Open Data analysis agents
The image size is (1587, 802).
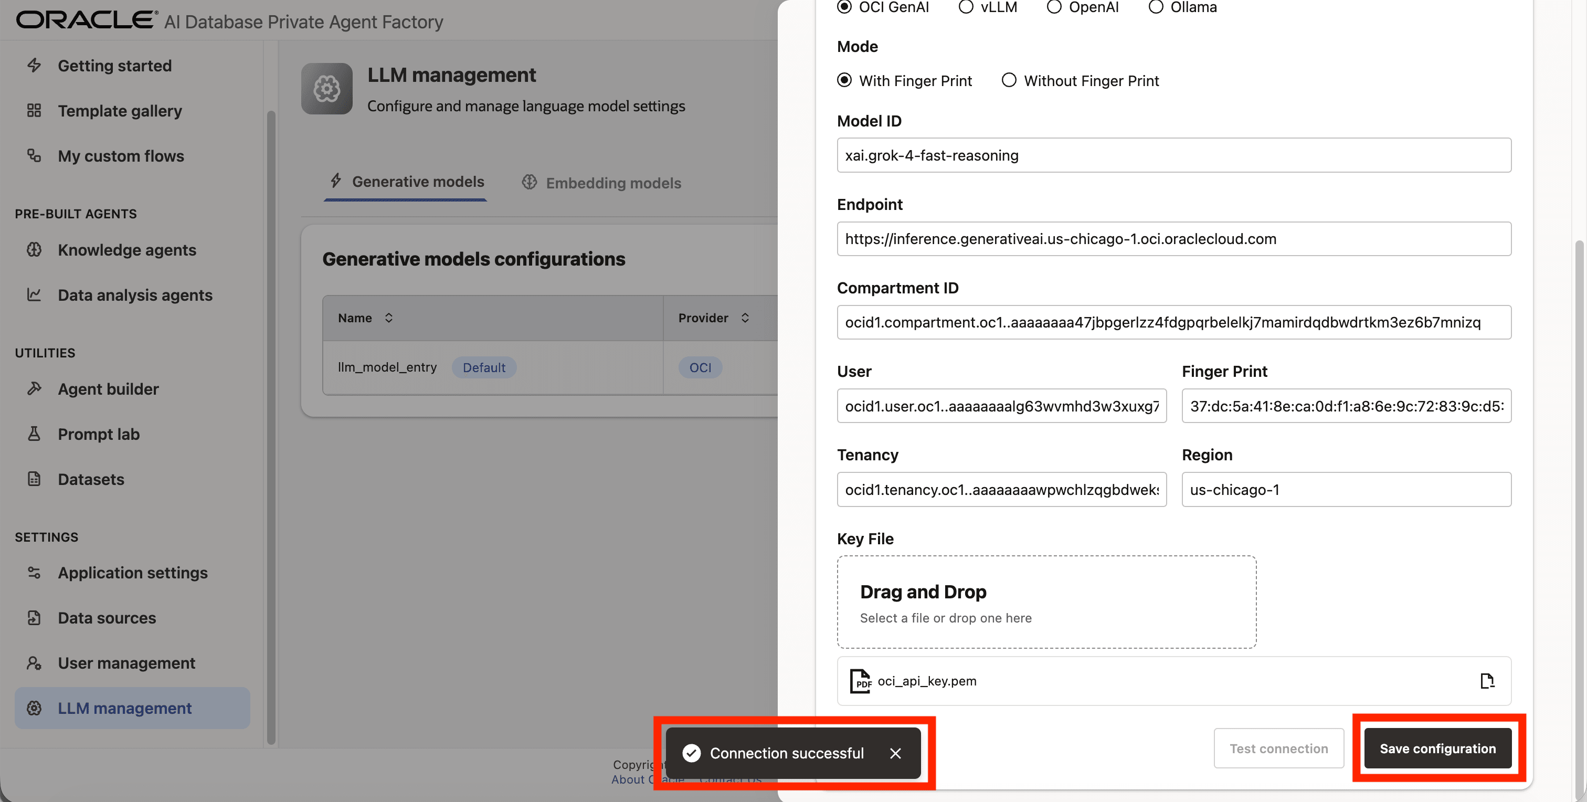[x=135, y=295]
